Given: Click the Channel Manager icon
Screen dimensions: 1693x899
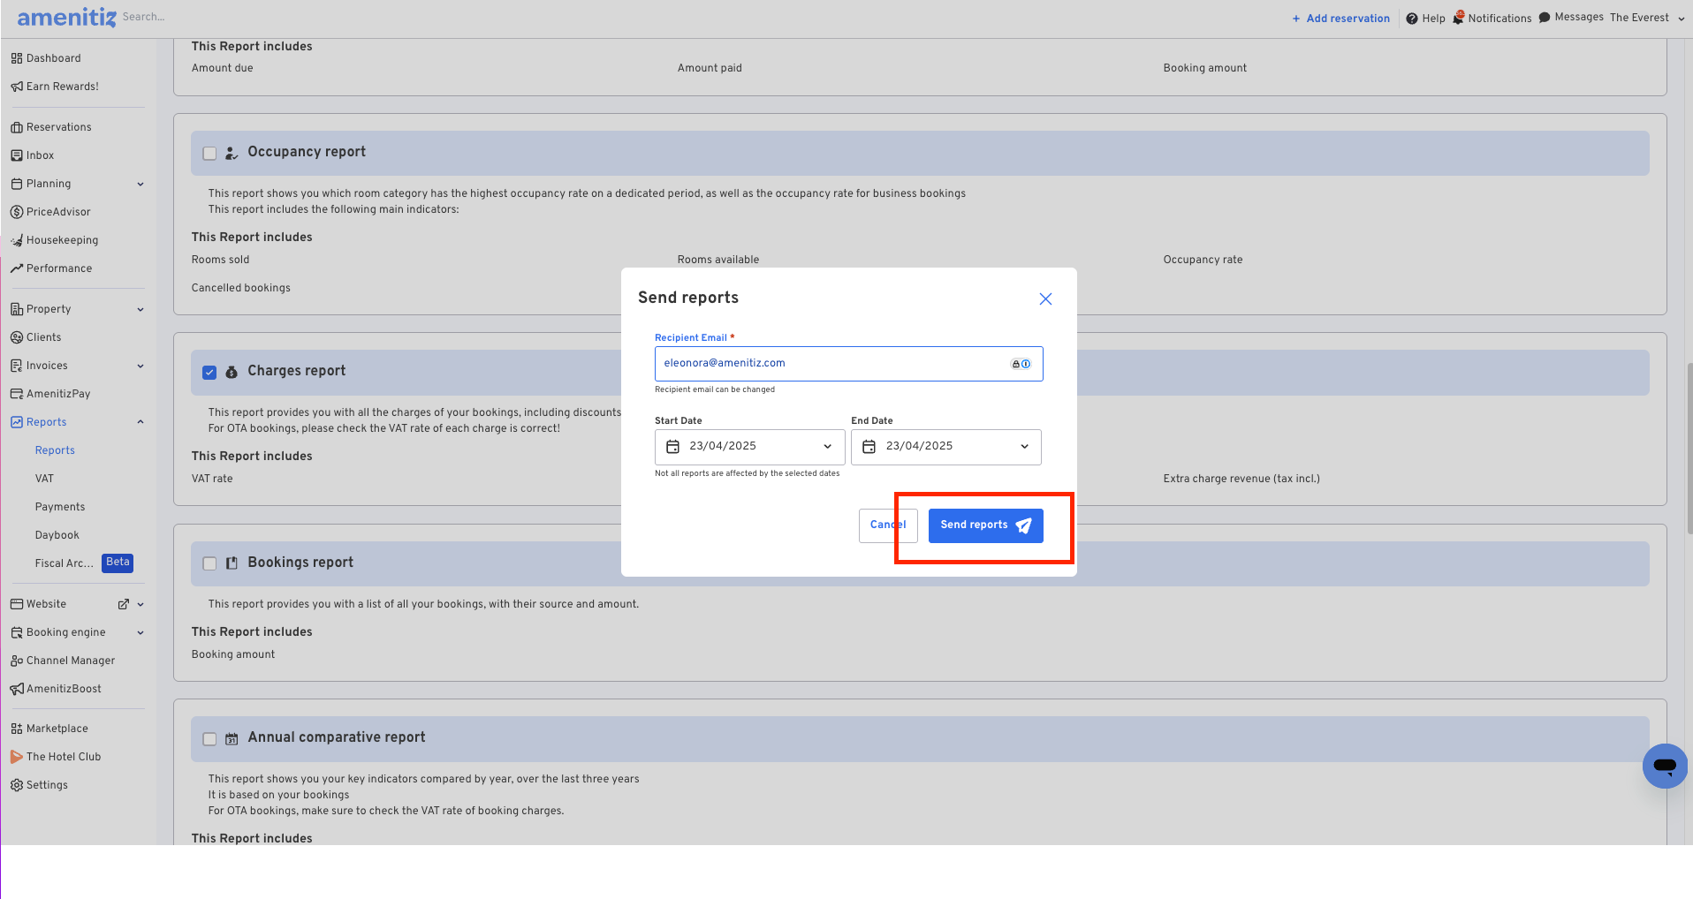Looking at the screenshot, I should 17,661.
